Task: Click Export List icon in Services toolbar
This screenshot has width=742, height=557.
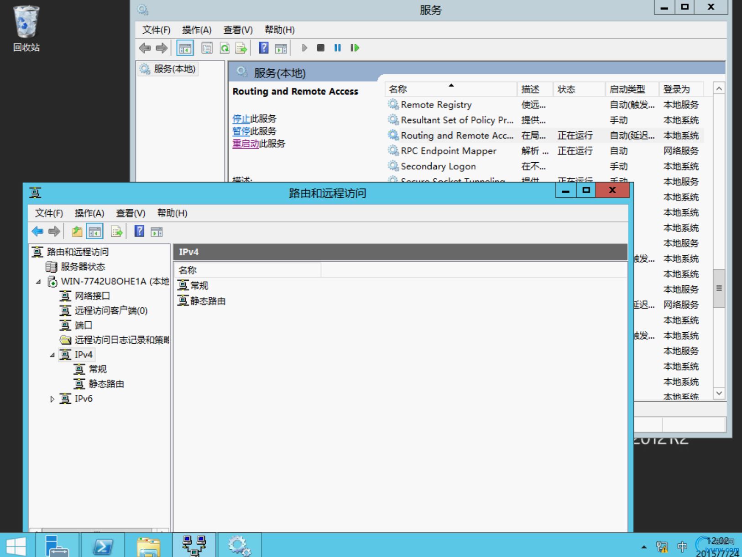Action: (241, 48)
